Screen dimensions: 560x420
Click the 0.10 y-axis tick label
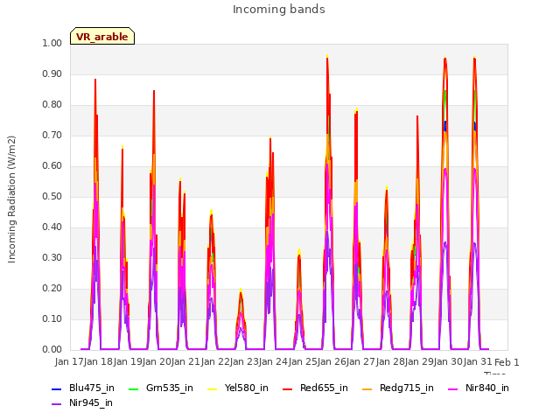click(x=52, y=318)
